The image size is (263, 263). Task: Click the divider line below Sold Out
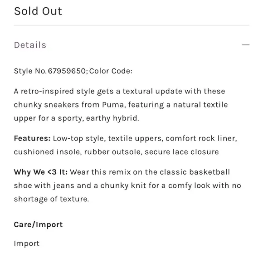pyautogui.click(x=131, y=25)
